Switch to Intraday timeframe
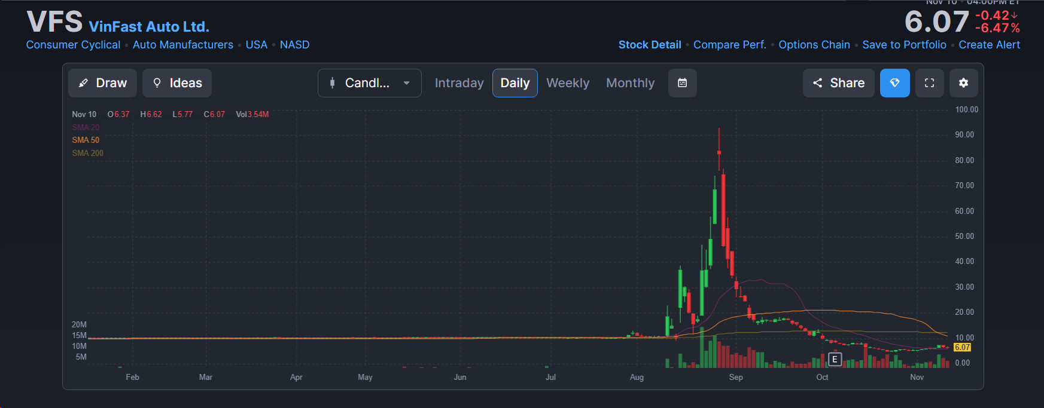This screenshot has width=1044, height=408. pos(459,83)
